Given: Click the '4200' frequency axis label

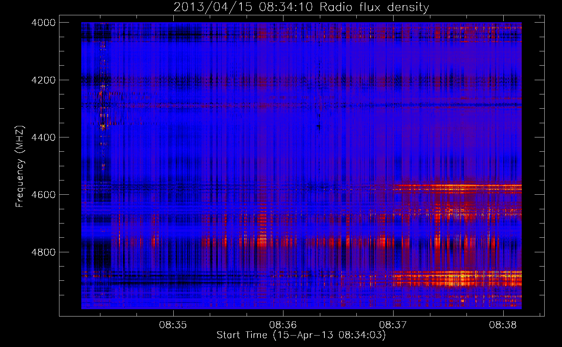Looking at the screenshot, I should [43, 80].
